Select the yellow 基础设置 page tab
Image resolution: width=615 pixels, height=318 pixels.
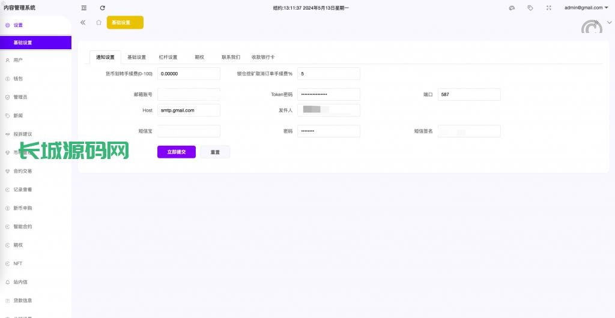click(125, 22)
